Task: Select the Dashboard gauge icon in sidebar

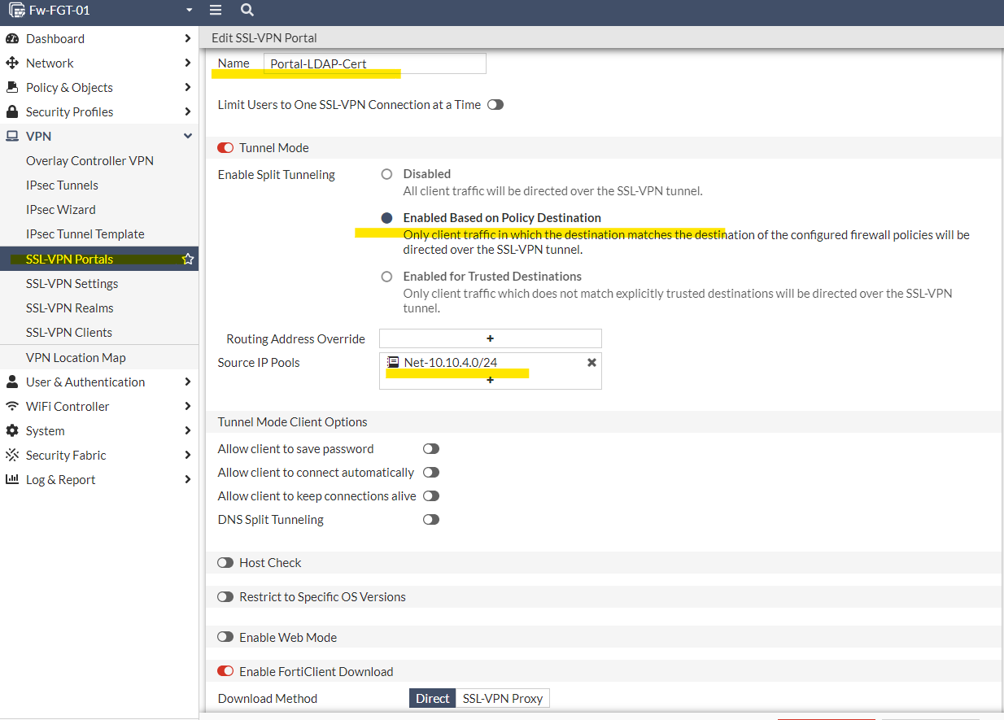Action: 14,38
